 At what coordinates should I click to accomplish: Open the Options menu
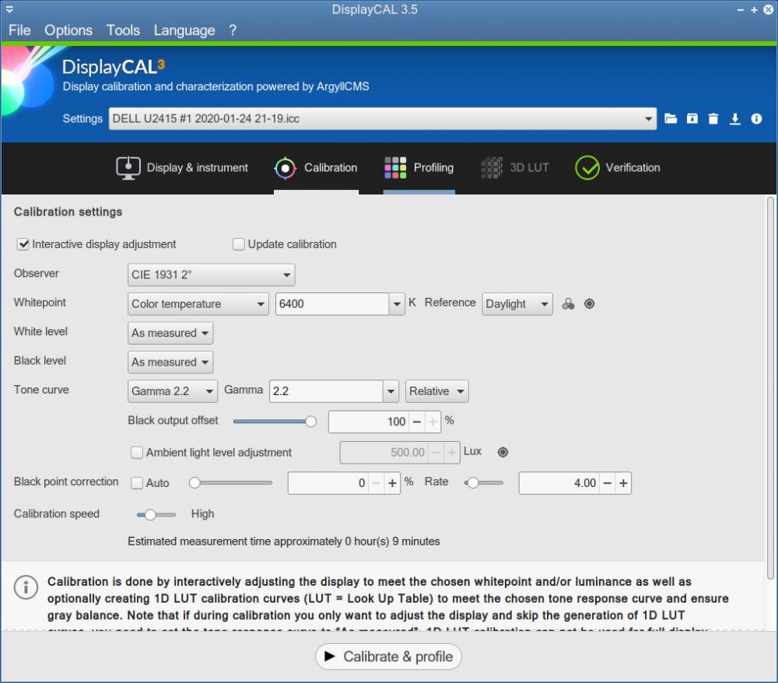pyautogui.click(x=68, y=30)
